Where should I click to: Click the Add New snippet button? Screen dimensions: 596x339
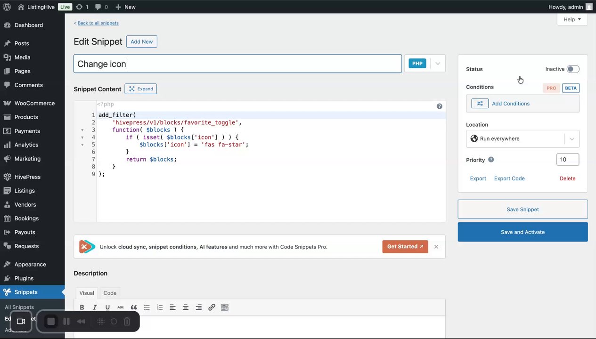coord(142,41)
